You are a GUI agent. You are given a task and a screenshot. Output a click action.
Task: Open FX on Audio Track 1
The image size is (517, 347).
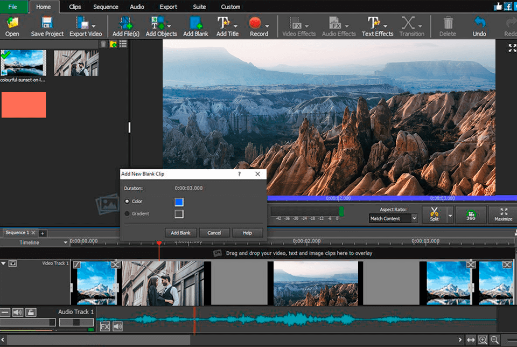point(105,327)
